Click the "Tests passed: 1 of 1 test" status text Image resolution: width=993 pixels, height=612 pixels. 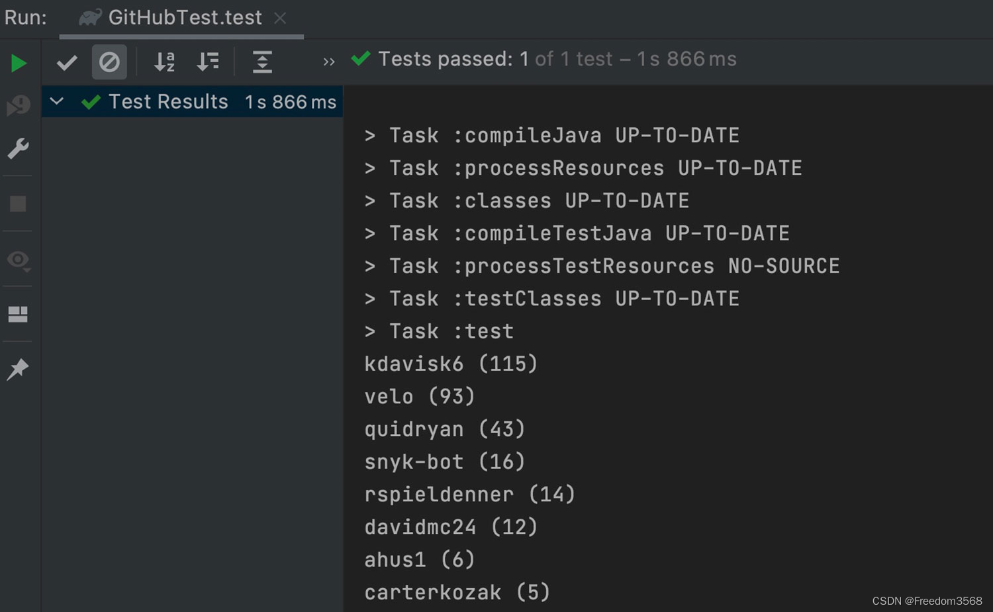point(557,59)
